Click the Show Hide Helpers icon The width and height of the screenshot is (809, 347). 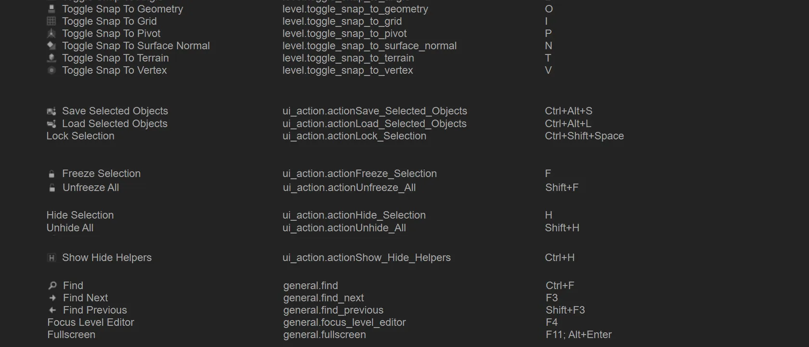coord(52,258)
